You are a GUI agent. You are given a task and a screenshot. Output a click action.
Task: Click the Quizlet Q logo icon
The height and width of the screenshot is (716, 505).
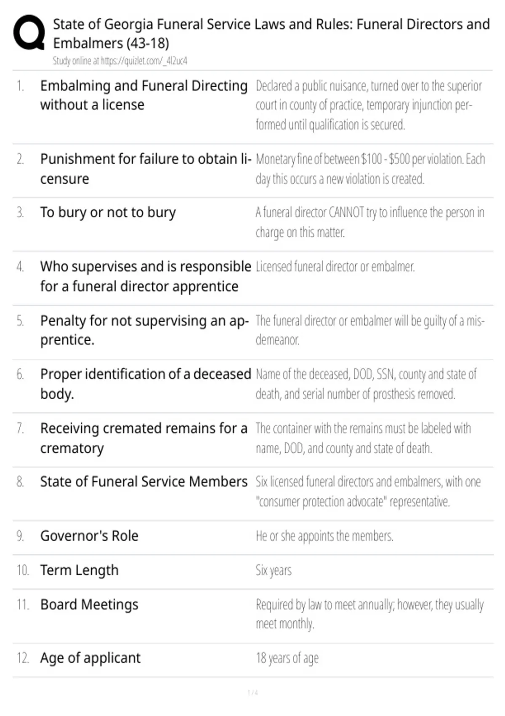point(29,33)
